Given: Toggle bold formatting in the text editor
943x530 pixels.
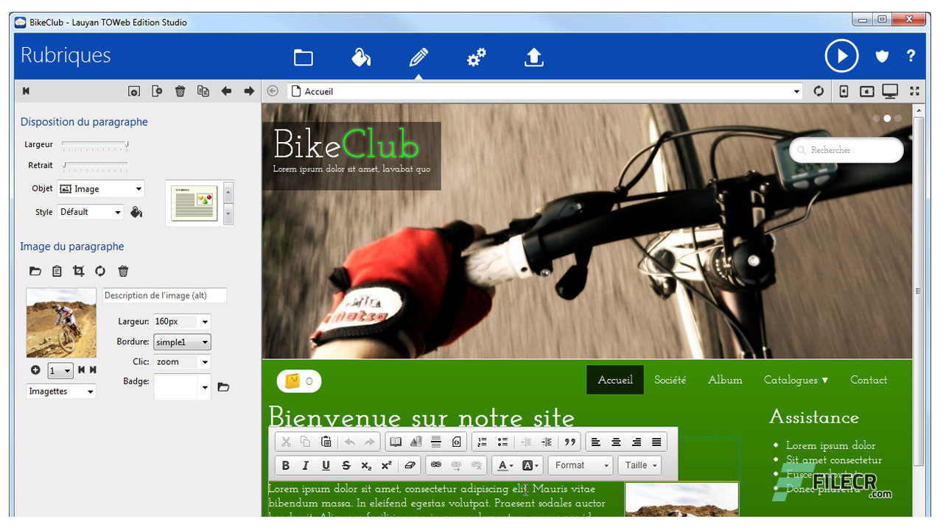Looking at the screenshot, I should tap(286, 465).
